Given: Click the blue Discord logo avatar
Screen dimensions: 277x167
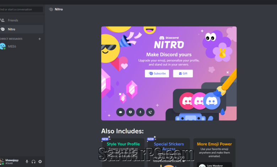Looking at the screenshot, I should coord(212,101).
